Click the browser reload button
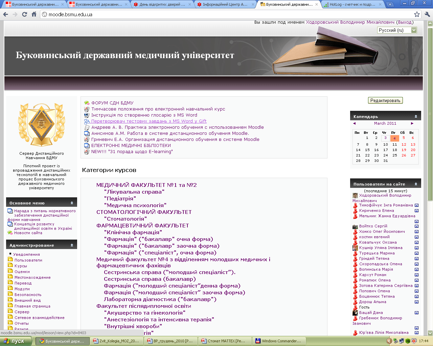This screenshot has width=433, height=346. point(24,15)
